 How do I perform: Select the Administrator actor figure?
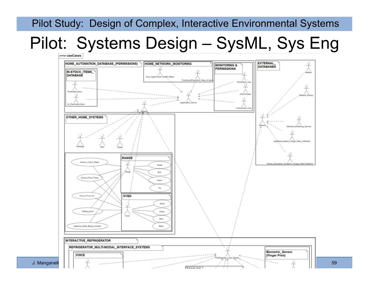tap(245, 89)
